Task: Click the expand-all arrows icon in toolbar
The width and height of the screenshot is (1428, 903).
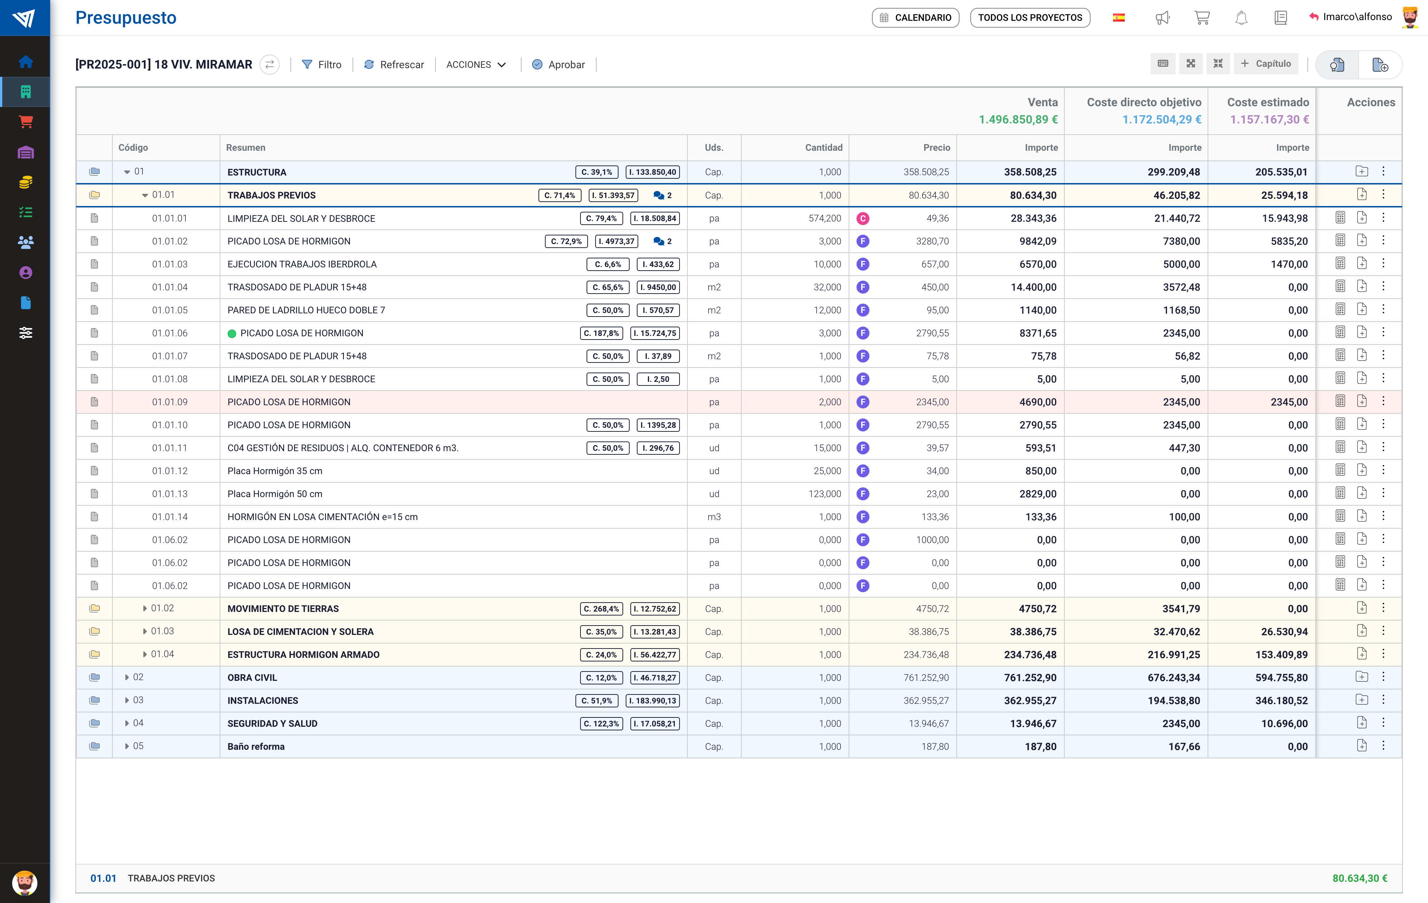Action: (1190, 64)
